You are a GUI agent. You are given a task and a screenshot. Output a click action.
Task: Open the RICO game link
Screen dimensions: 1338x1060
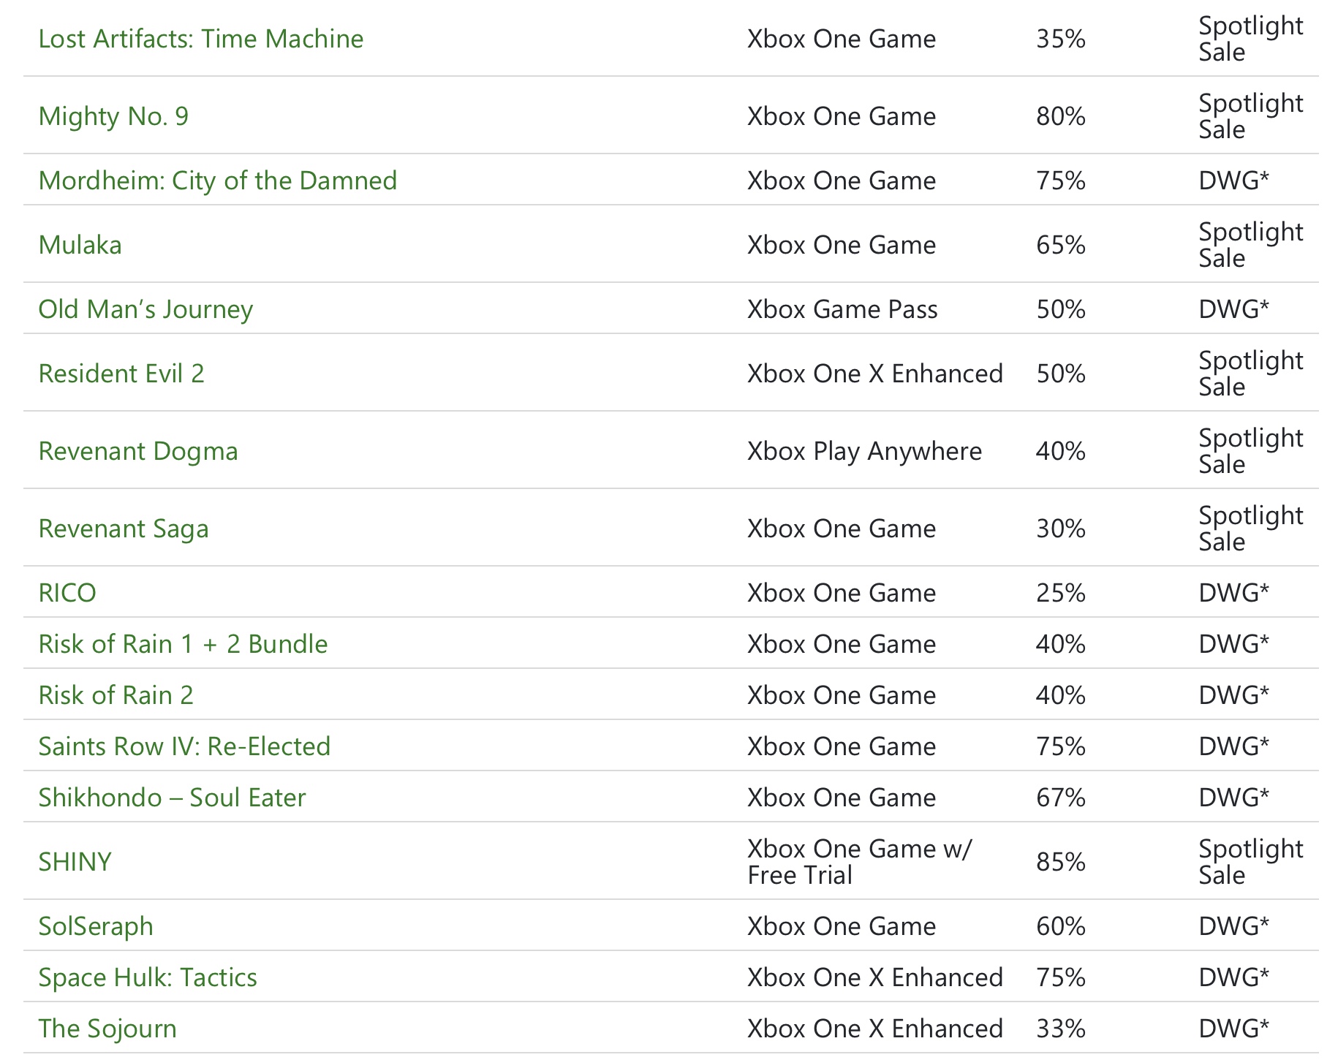pyautogui.click(x=67, y=593)
